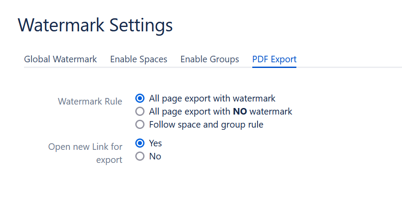Open the Global Watermark tab
The image size is (402, 206).
coord(60,59)
